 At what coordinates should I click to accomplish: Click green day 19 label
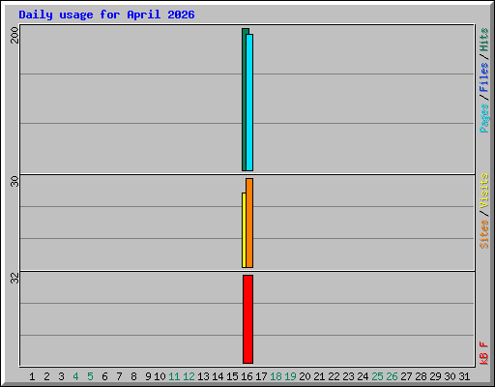click(290, 376)
